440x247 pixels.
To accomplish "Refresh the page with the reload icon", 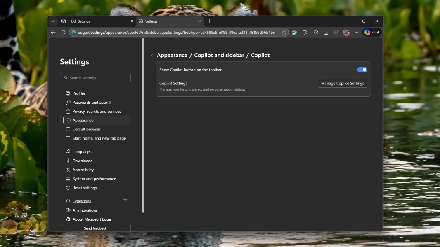I will pos(63,33).
